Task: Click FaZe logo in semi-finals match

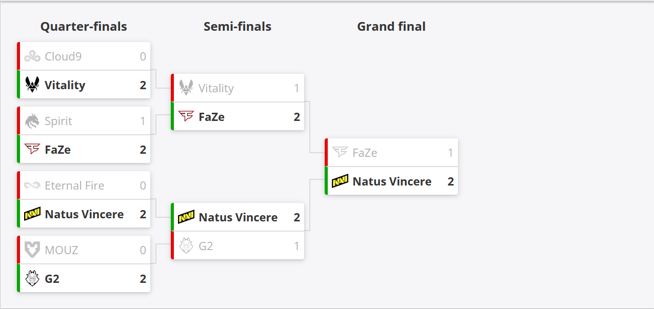Action: 186,117
